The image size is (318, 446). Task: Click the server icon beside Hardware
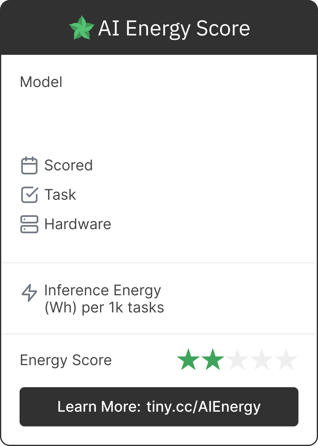point(29,224)
